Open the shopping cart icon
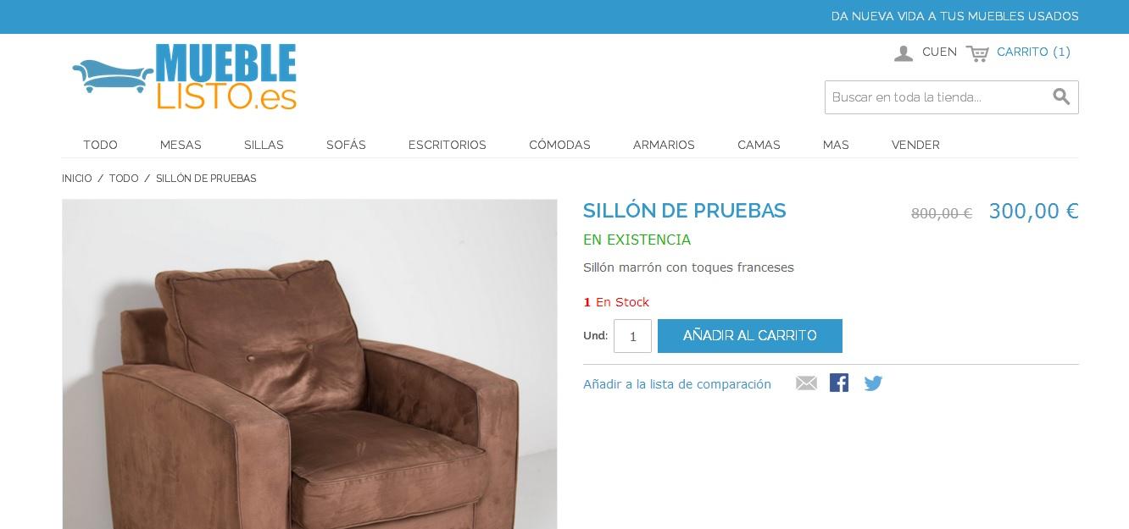 (x=977, y=53)
